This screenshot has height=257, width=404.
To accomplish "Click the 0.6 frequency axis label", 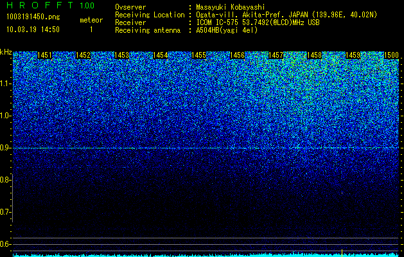I will (x=5, y=244).
